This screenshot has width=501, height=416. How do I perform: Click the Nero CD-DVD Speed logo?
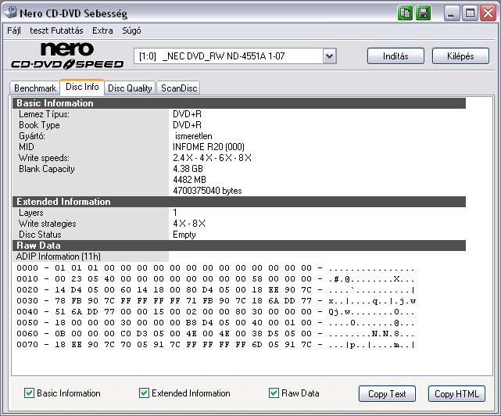(x=67, y=56)
